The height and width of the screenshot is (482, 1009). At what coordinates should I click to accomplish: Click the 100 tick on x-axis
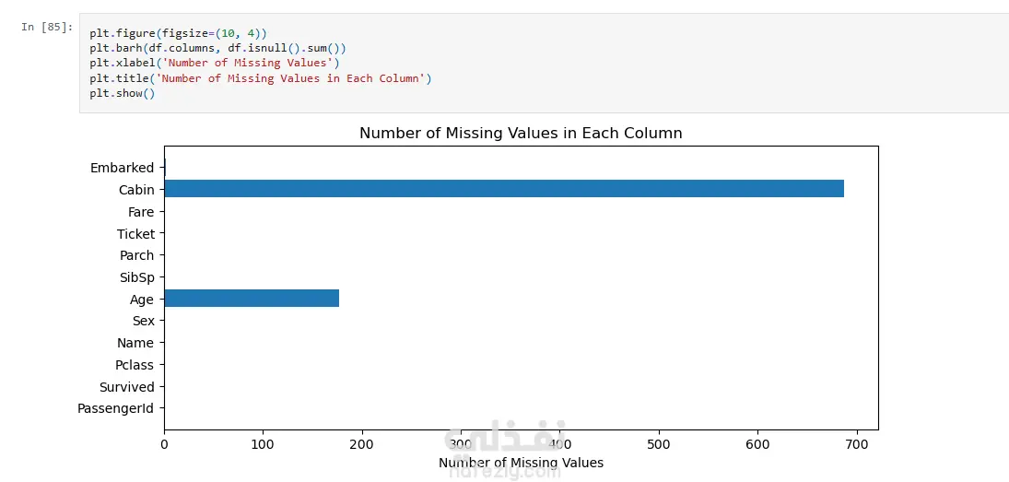pyautogui.click(x=263, y=443)
